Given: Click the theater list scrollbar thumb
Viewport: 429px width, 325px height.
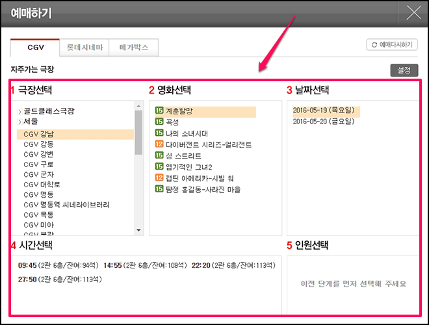Looking at the screenshot, I should [x=138, y=133].
